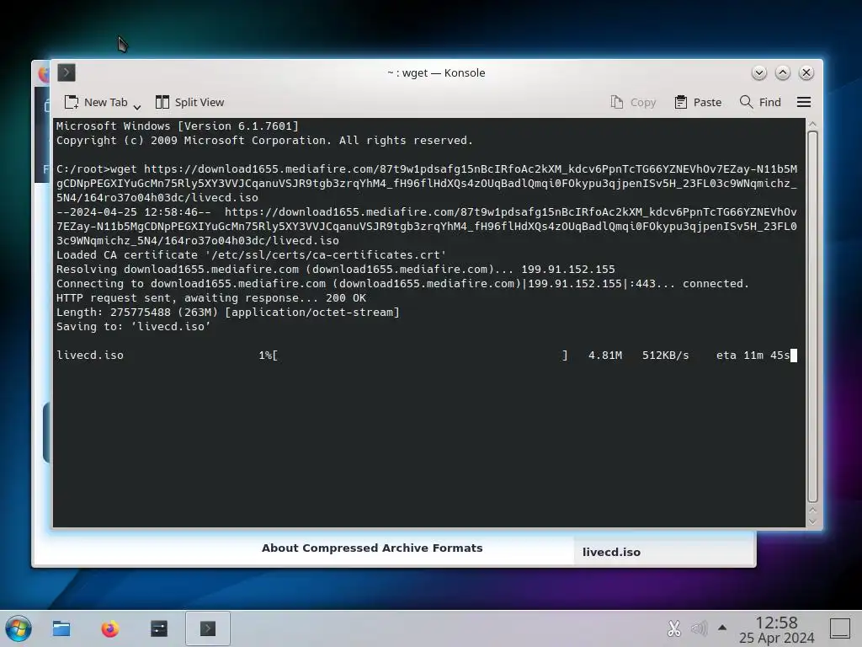Open Firefox from the taskbar
862x647 pixels.
[x=110, y=628]
